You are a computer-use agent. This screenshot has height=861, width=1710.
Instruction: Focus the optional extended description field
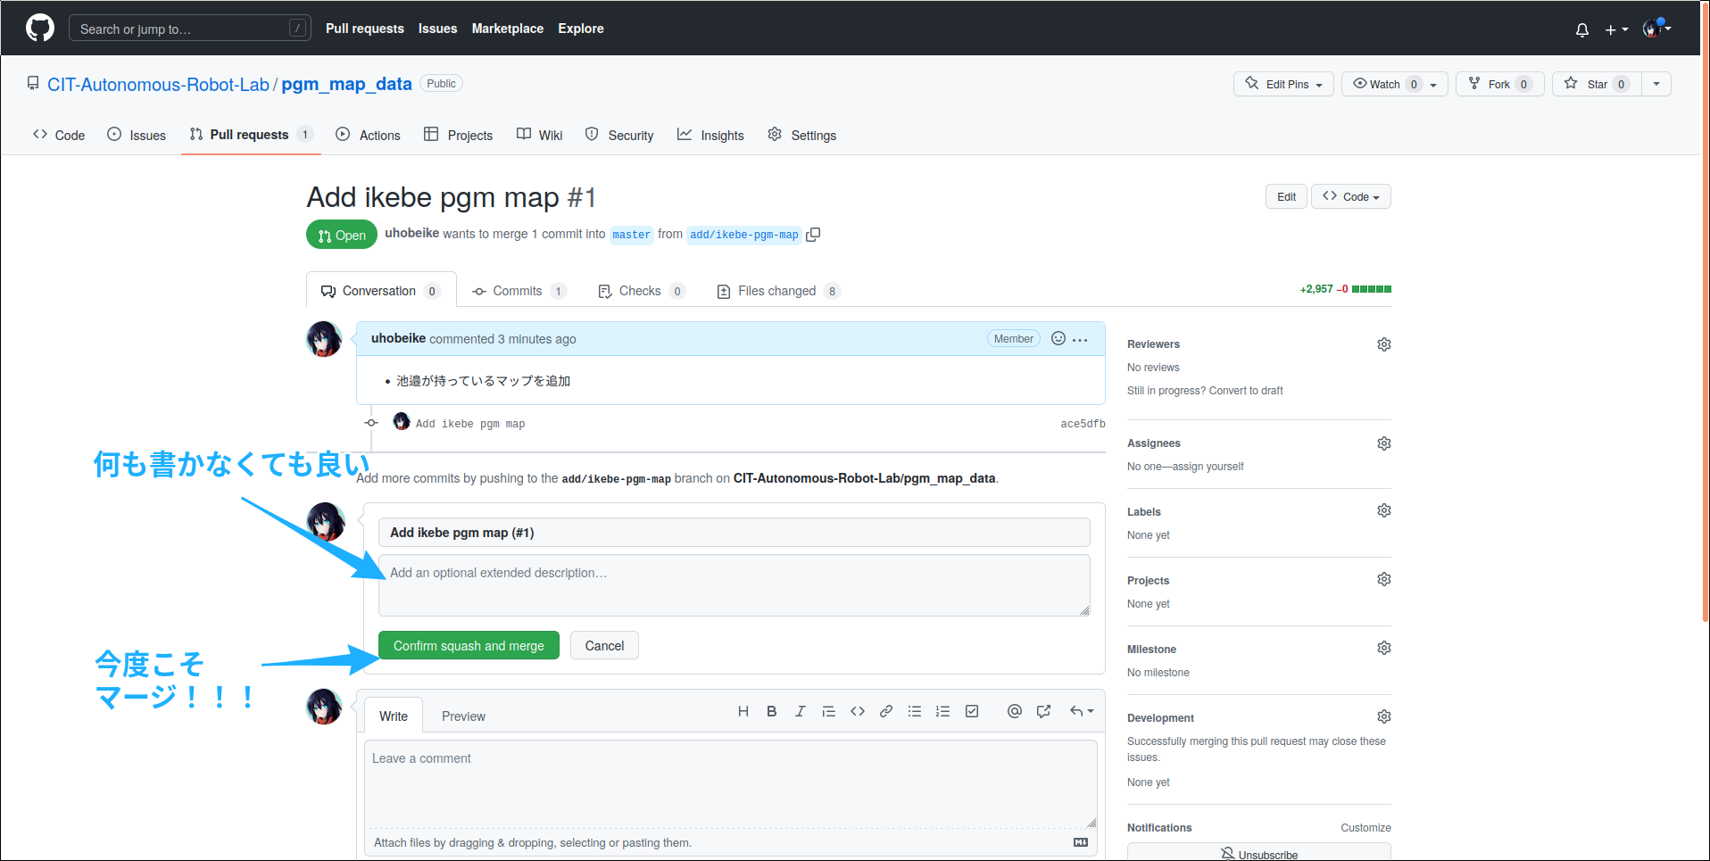click(x=734, y=584)
